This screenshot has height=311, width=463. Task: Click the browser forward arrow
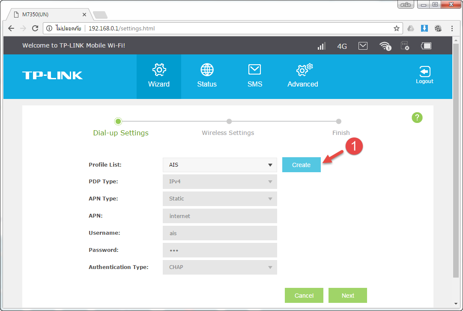tap(23, 28)
